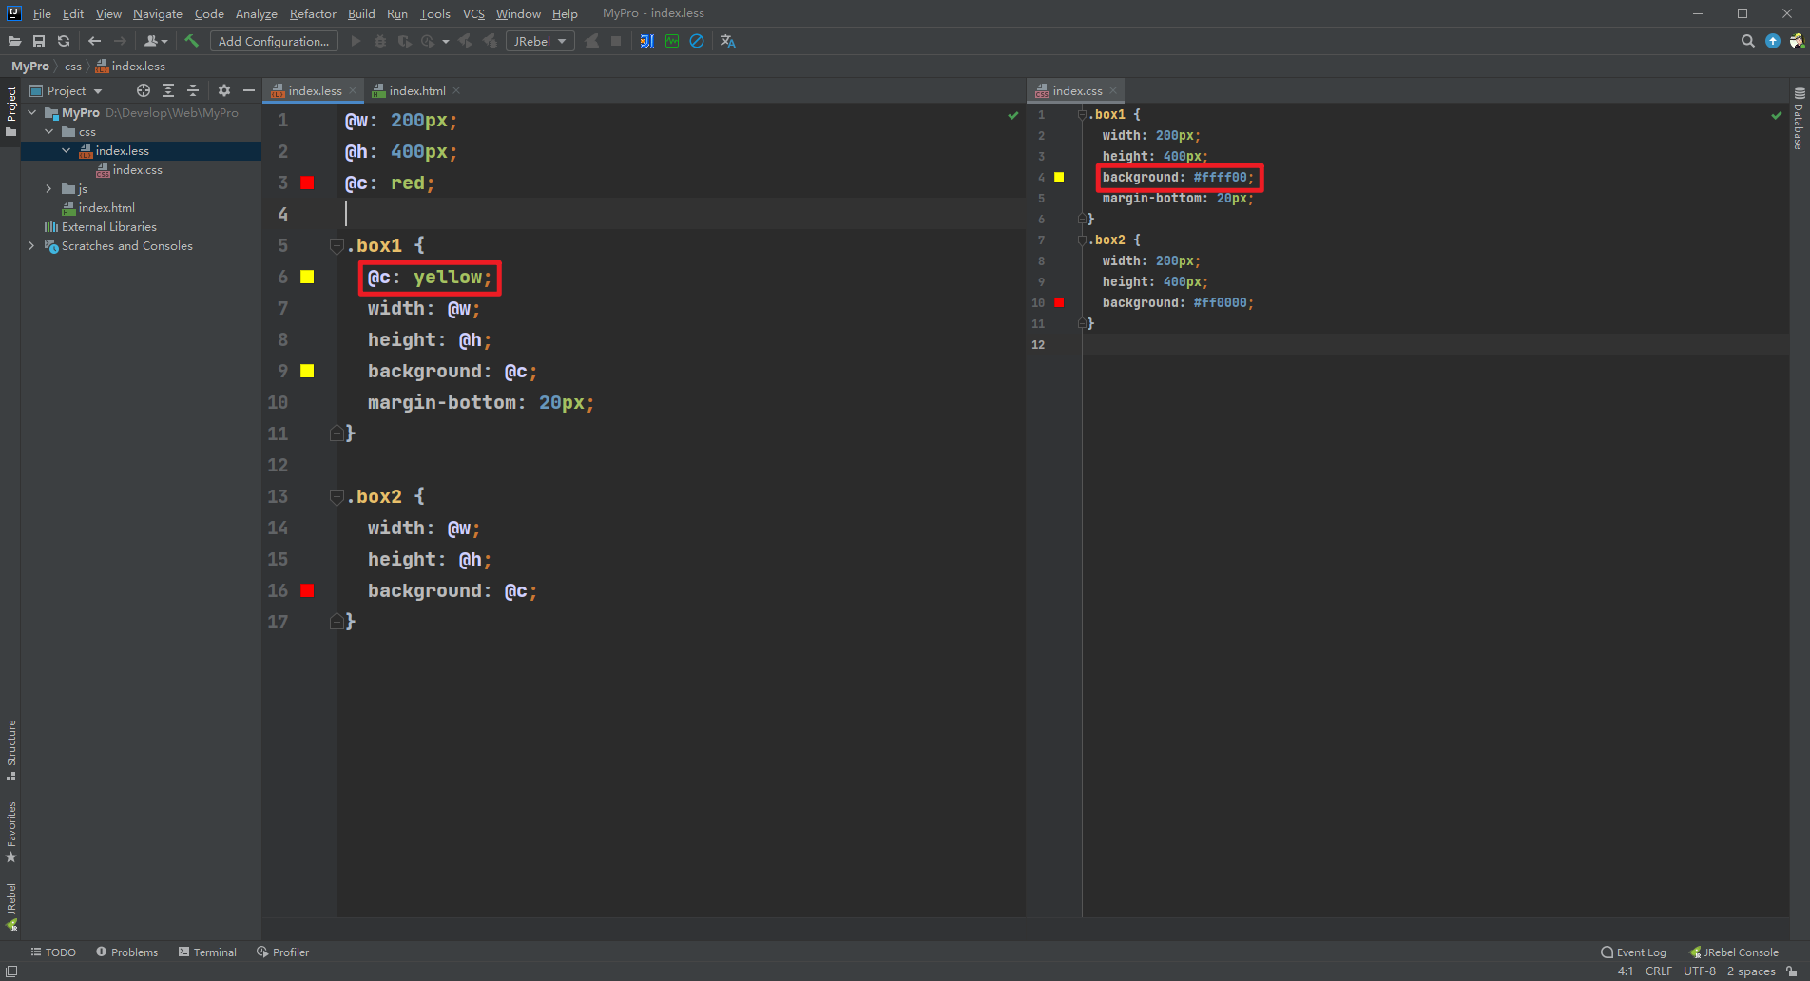Collapse the index.less tree node
The width and height of the screenshot is (1810, 981).
(x=67, y=150)
